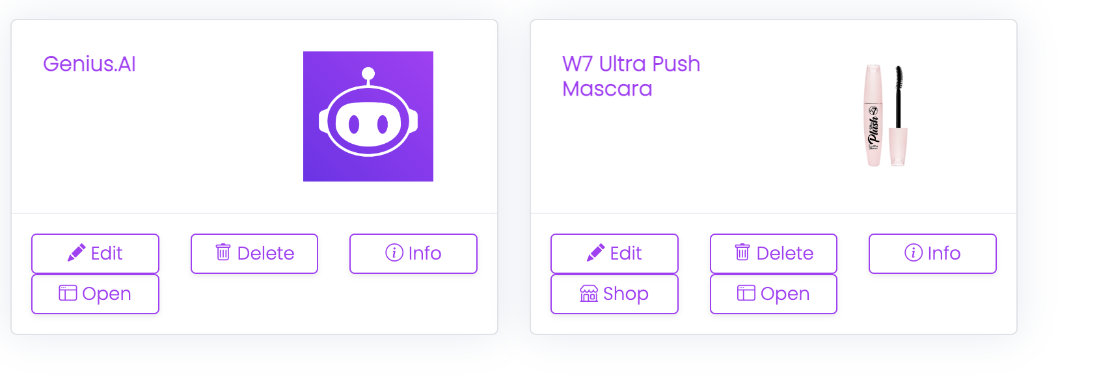The image size is (1099, 378).
Task: Click the storefront icon on Shop button
Action: click(589, 293)
